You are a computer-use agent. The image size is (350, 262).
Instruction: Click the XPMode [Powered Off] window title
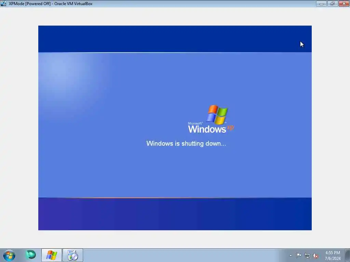(x=51, y=3)
